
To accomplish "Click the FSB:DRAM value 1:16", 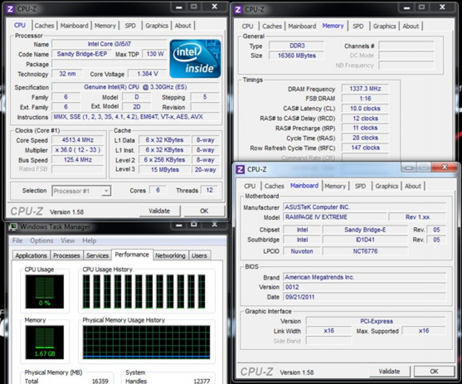I will point(365,99).
